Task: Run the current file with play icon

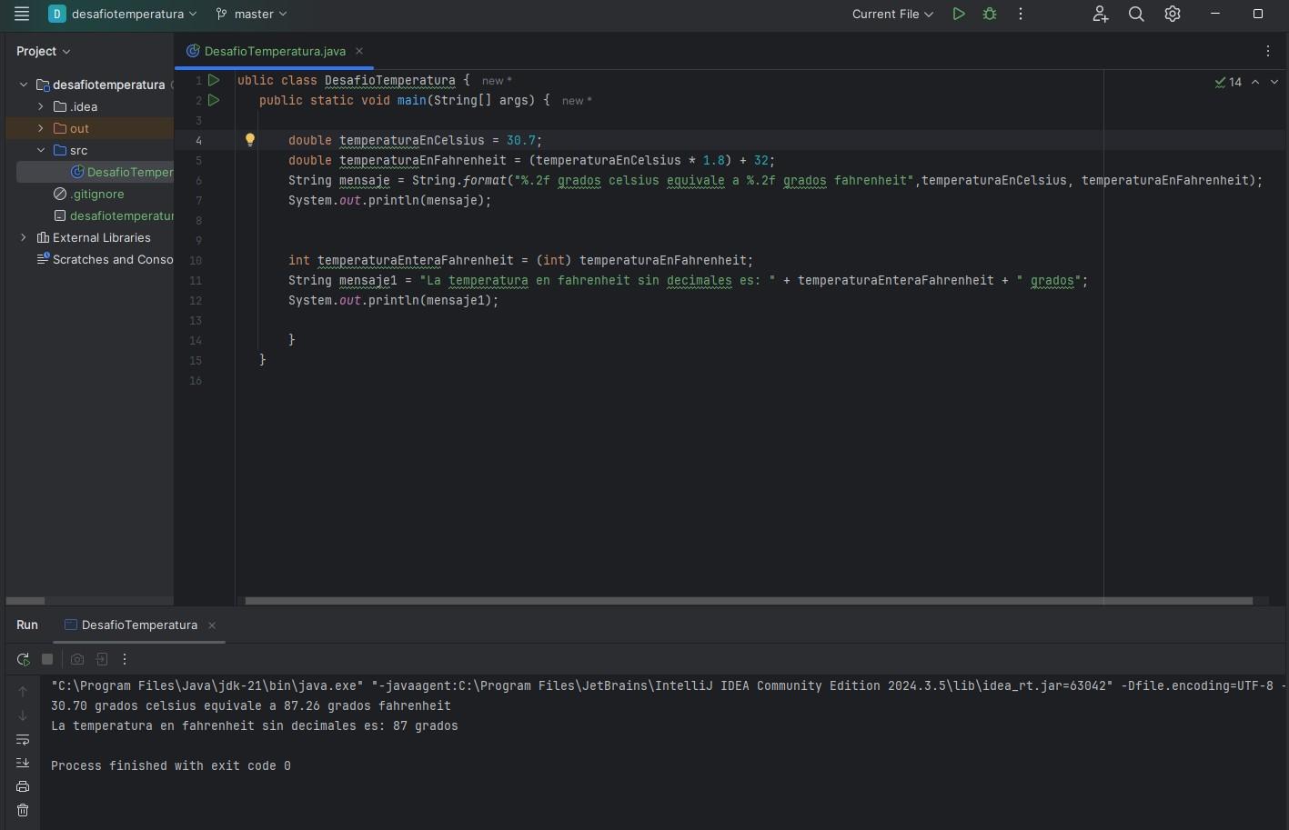Action: [959, 14]
